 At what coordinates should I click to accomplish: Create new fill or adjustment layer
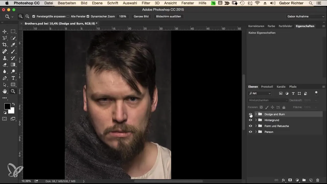coord(297,180)
